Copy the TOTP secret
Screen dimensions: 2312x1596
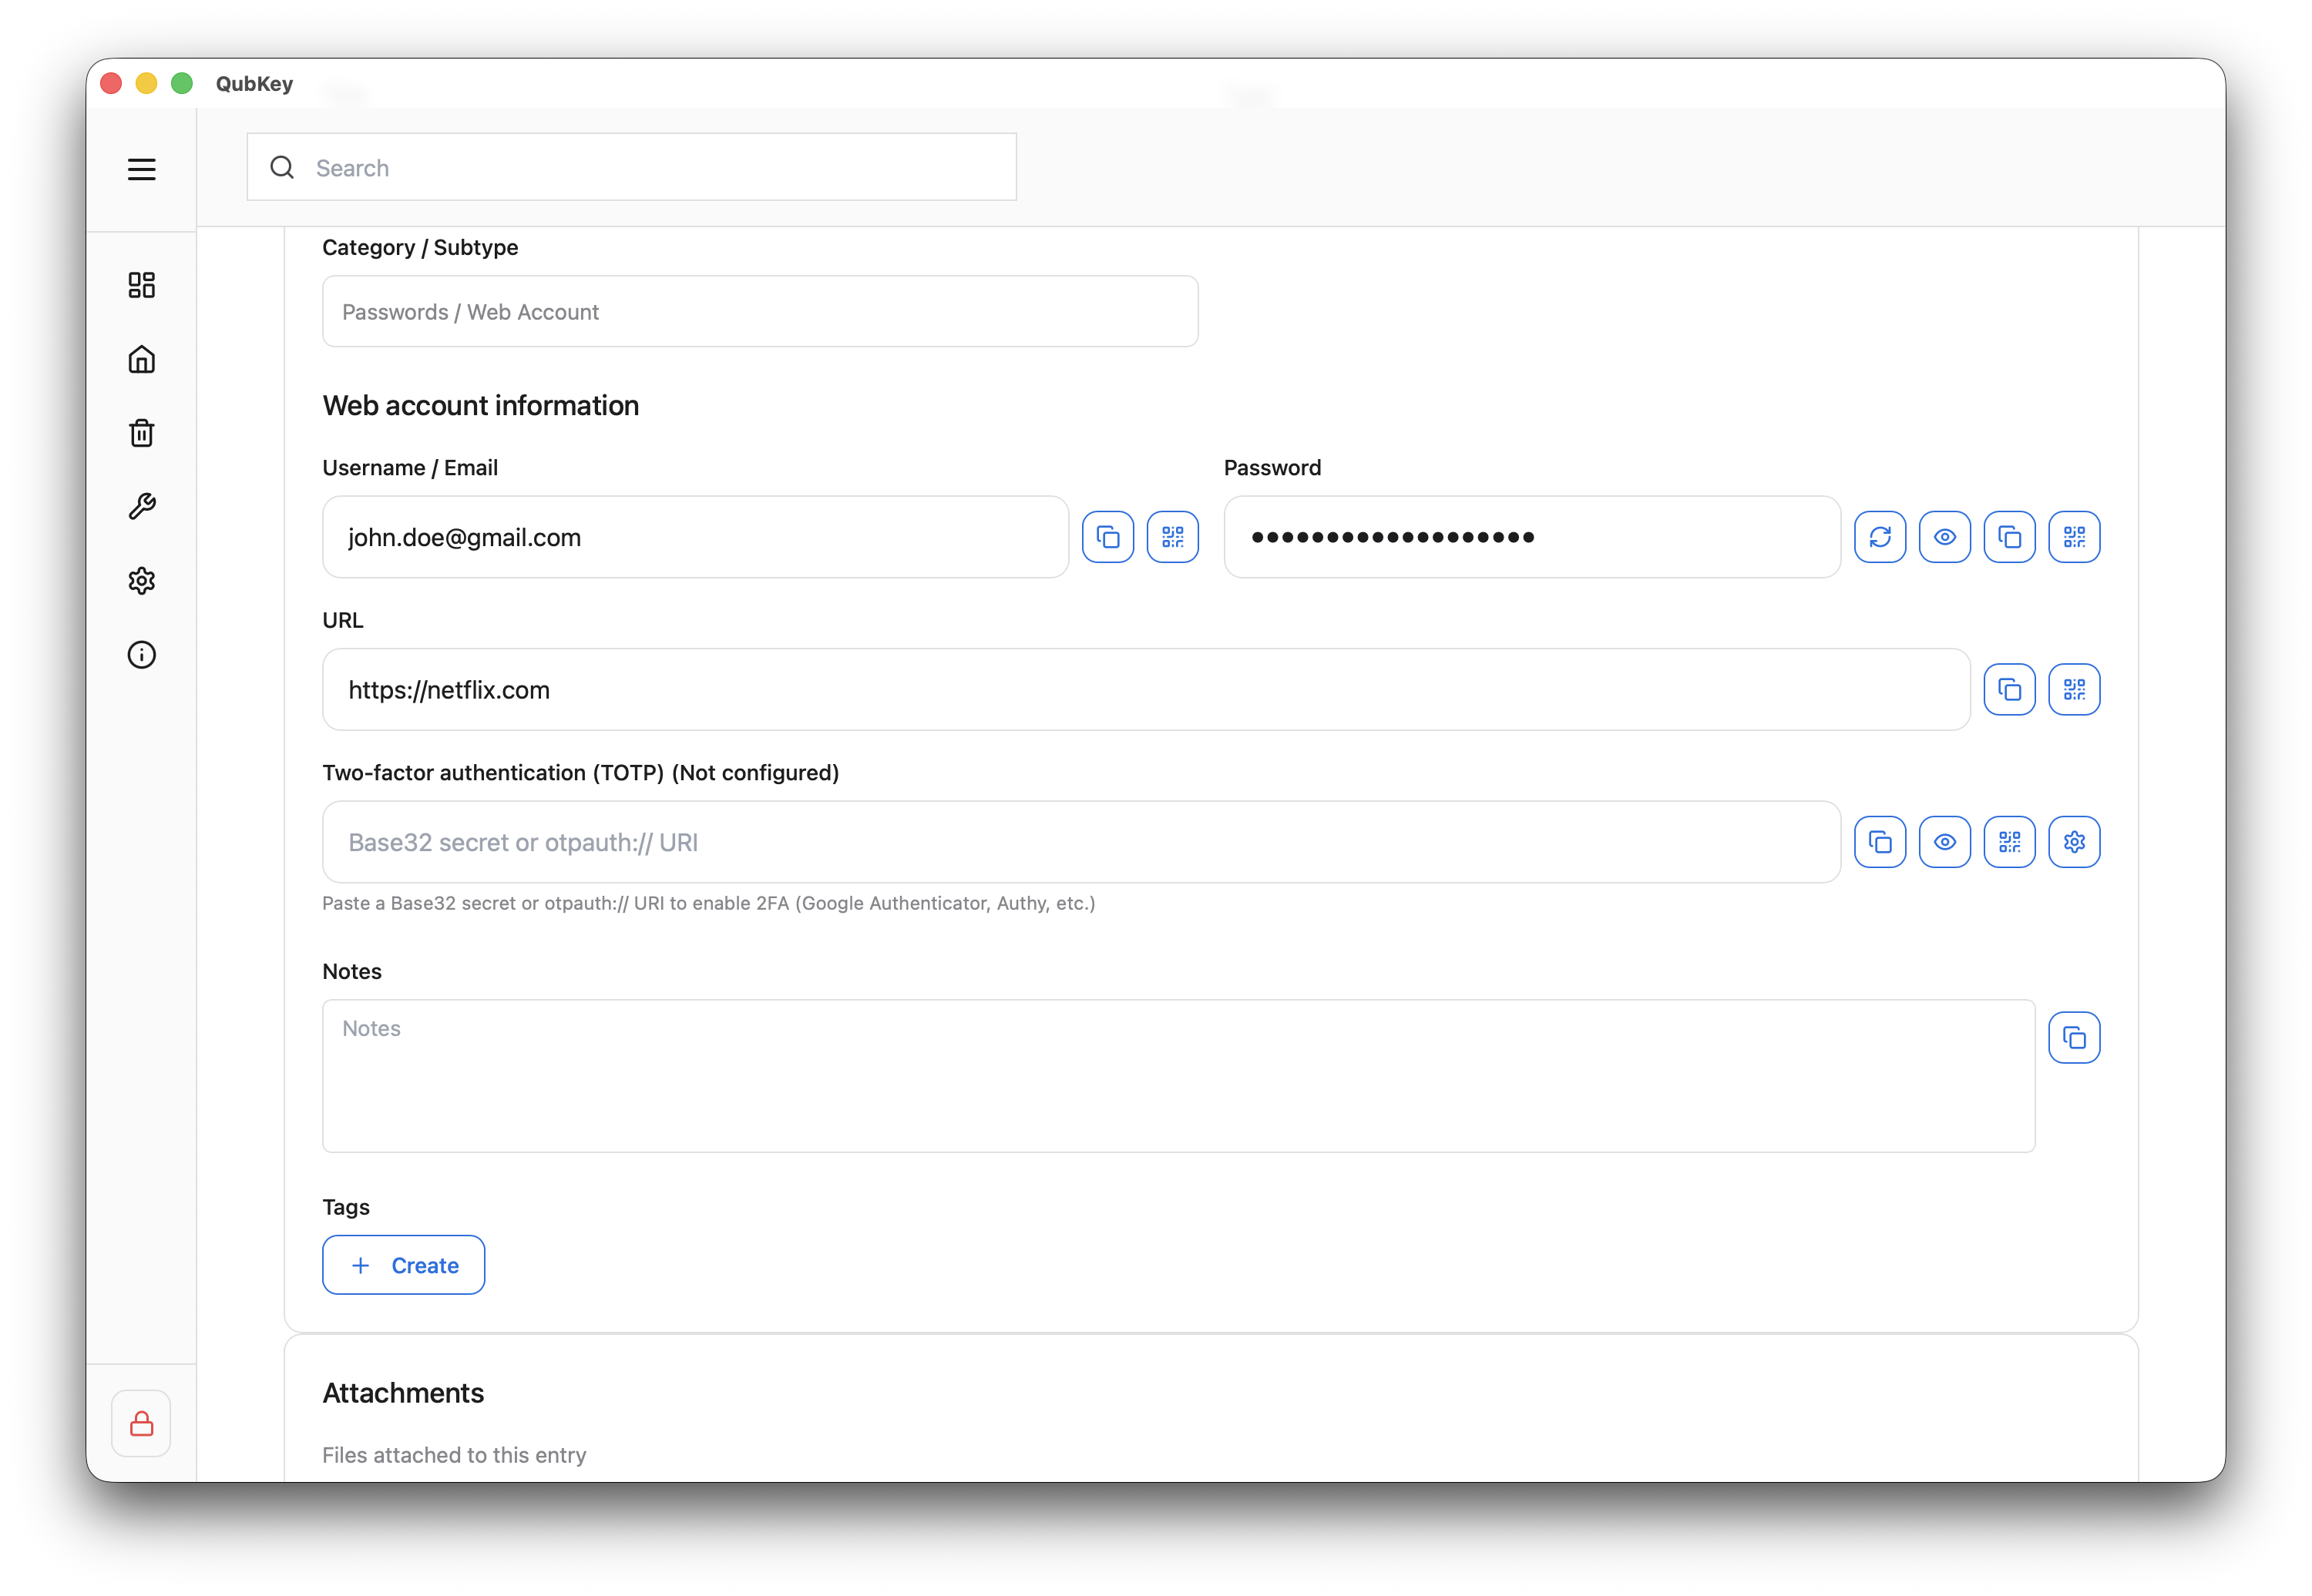pos(1880,842)
